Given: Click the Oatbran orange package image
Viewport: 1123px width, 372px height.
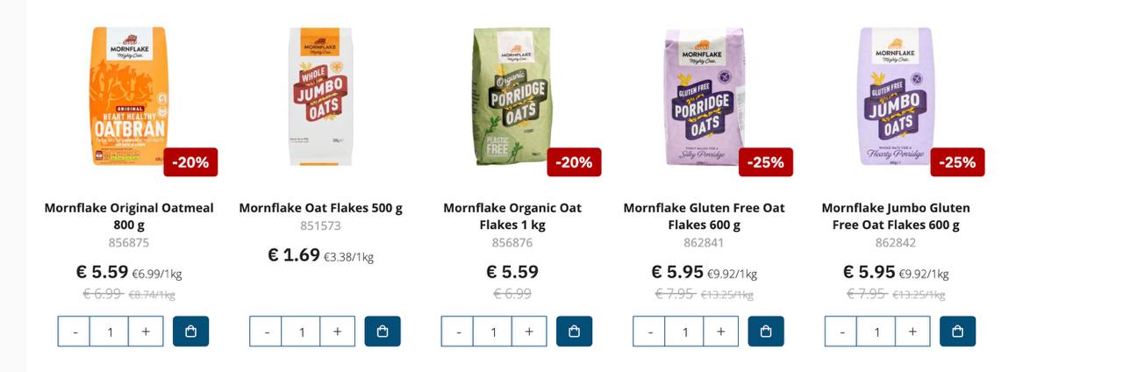Looking at the screenshot, I should coord(128,96).
